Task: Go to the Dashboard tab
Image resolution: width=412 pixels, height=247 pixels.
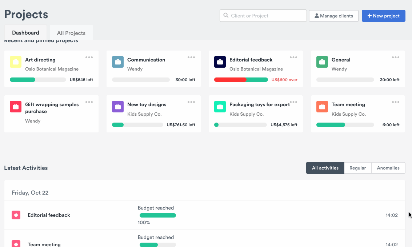Action: 25,32
